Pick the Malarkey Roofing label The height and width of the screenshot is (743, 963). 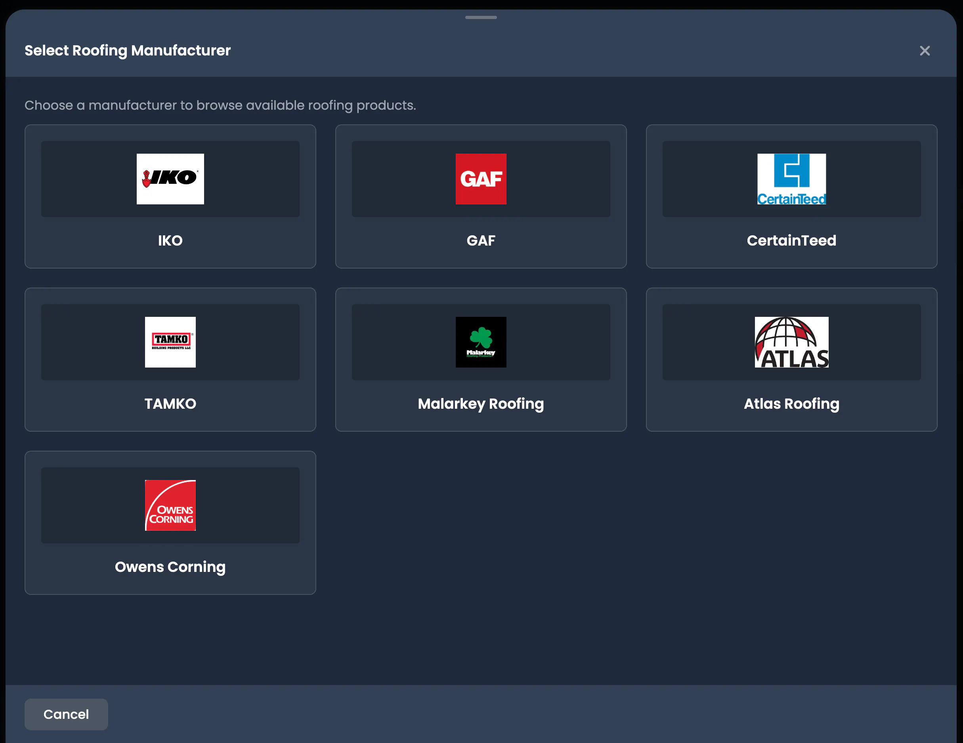point(481,404)
